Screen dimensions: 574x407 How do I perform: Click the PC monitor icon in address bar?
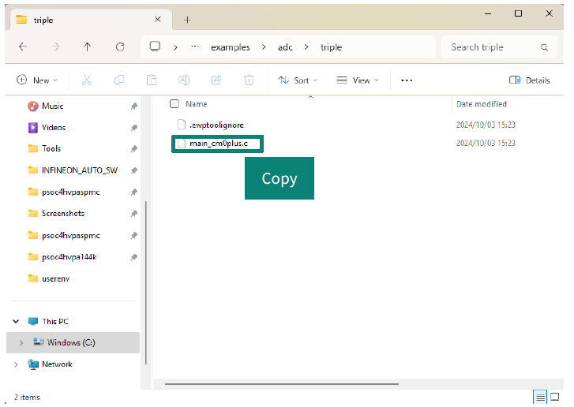pos(155,47)
